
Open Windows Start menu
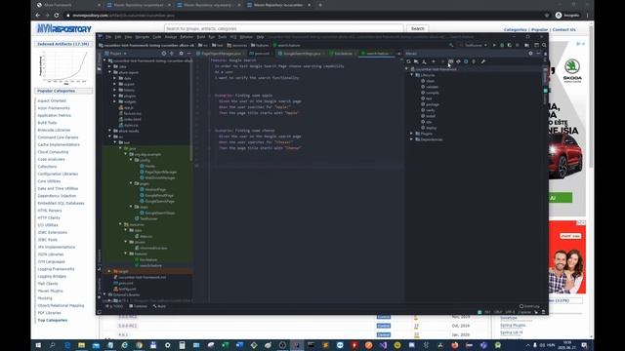tap(38, 345)
